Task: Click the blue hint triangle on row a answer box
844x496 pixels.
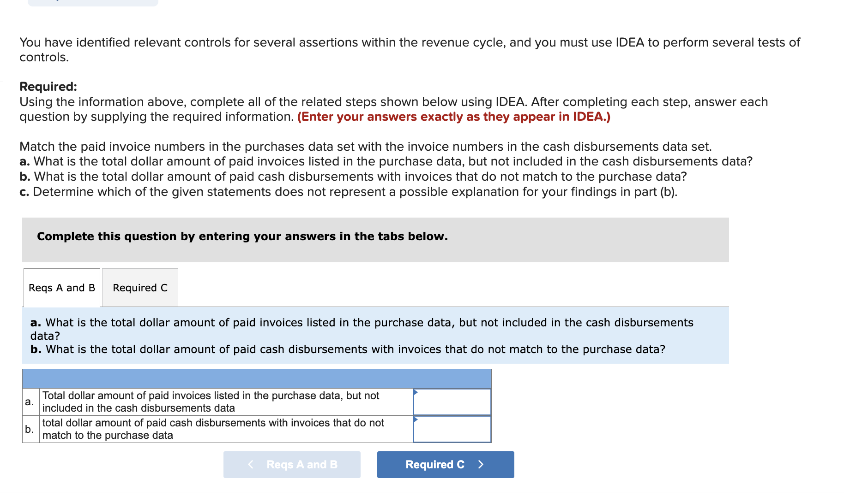Action: point(416,393)
